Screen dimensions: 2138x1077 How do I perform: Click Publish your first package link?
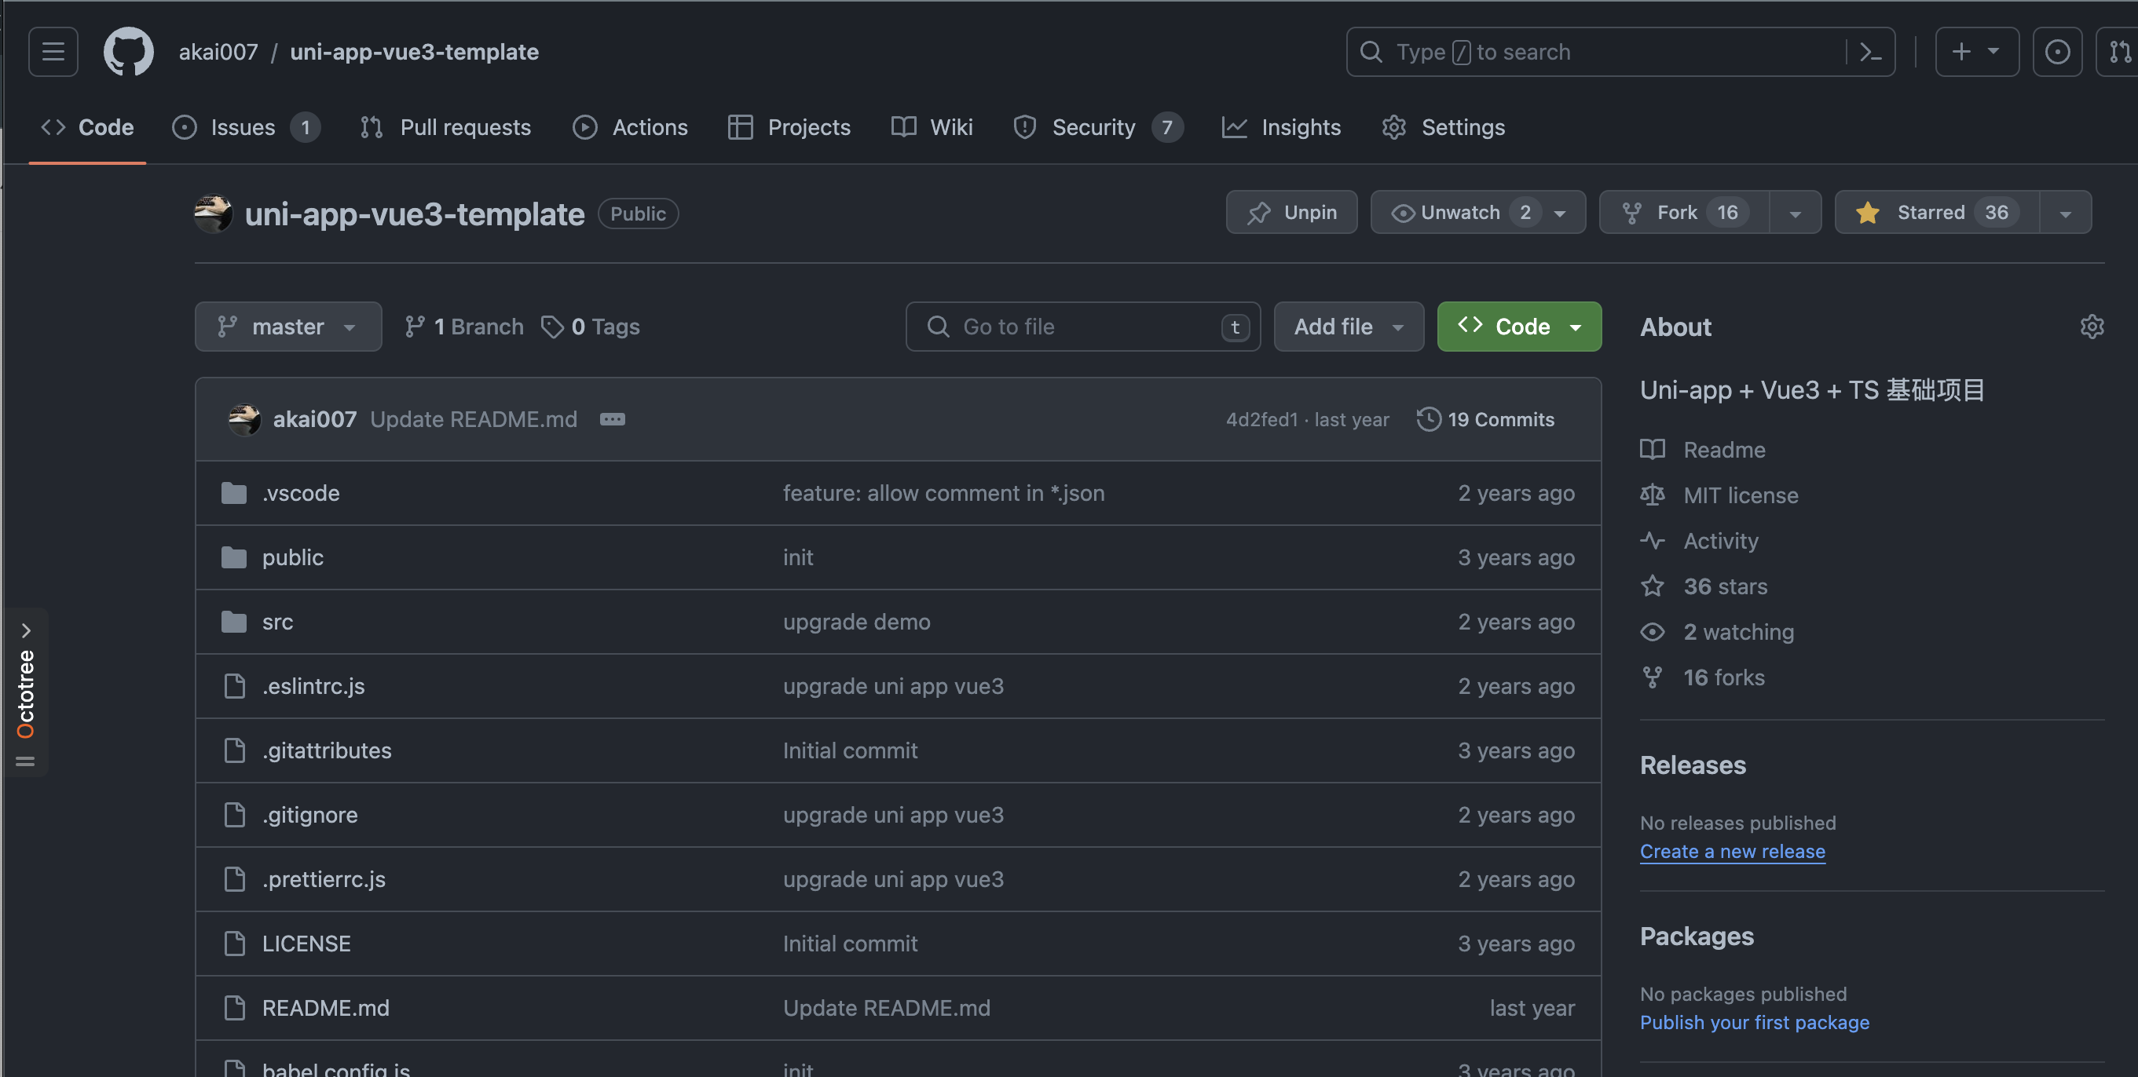1755,1022
